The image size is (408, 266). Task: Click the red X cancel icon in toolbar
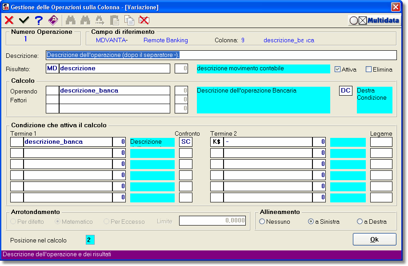(9, 20)
